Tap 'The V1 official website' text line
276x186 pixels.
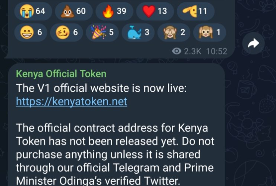tap(101, 88)
